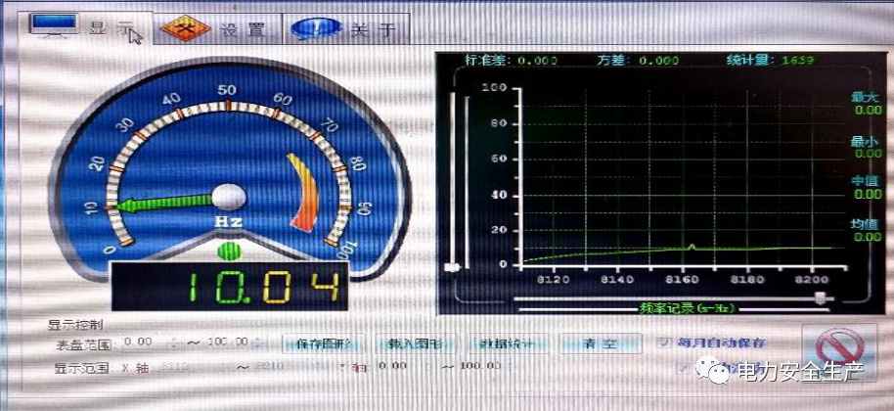Click the 8200 x-axis tick label
The width and height of the screenshot is (894, 411).
tap(813, 279)
